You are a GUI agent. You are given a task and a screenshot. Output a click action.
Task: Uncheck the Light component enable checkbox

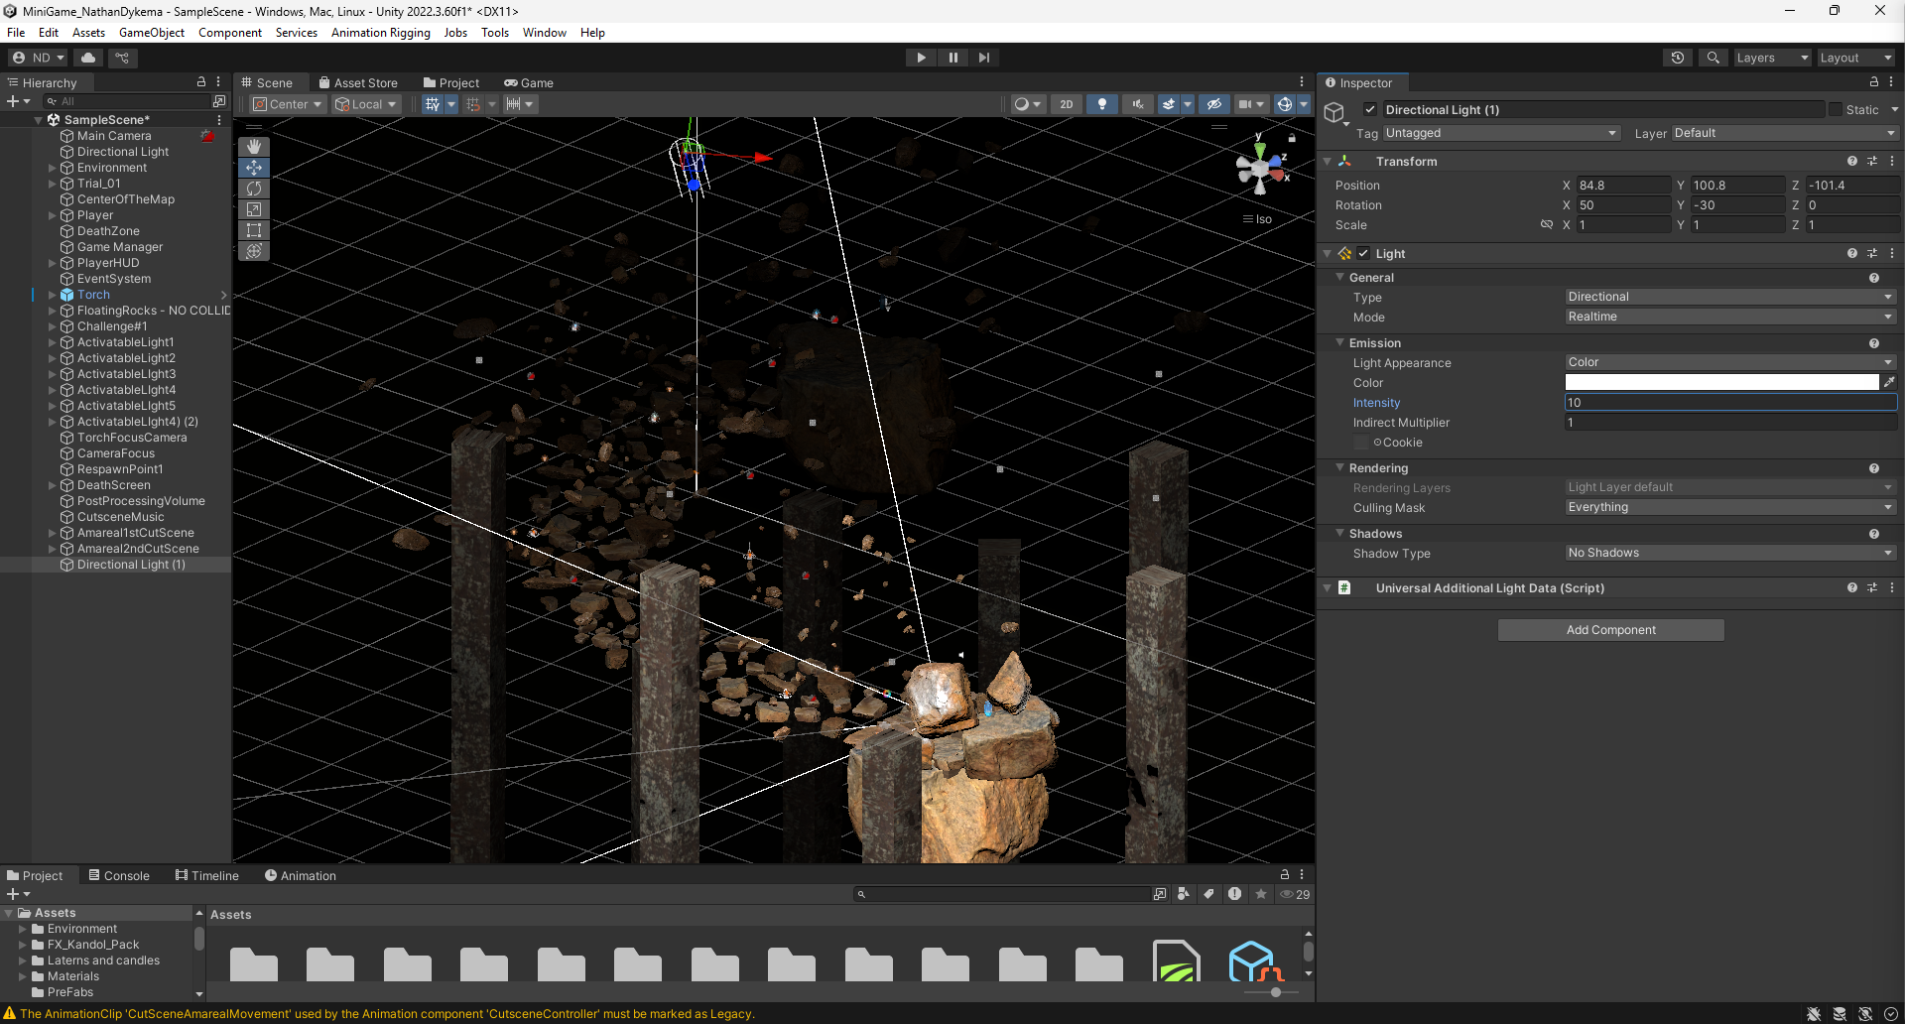[1363, 254]
